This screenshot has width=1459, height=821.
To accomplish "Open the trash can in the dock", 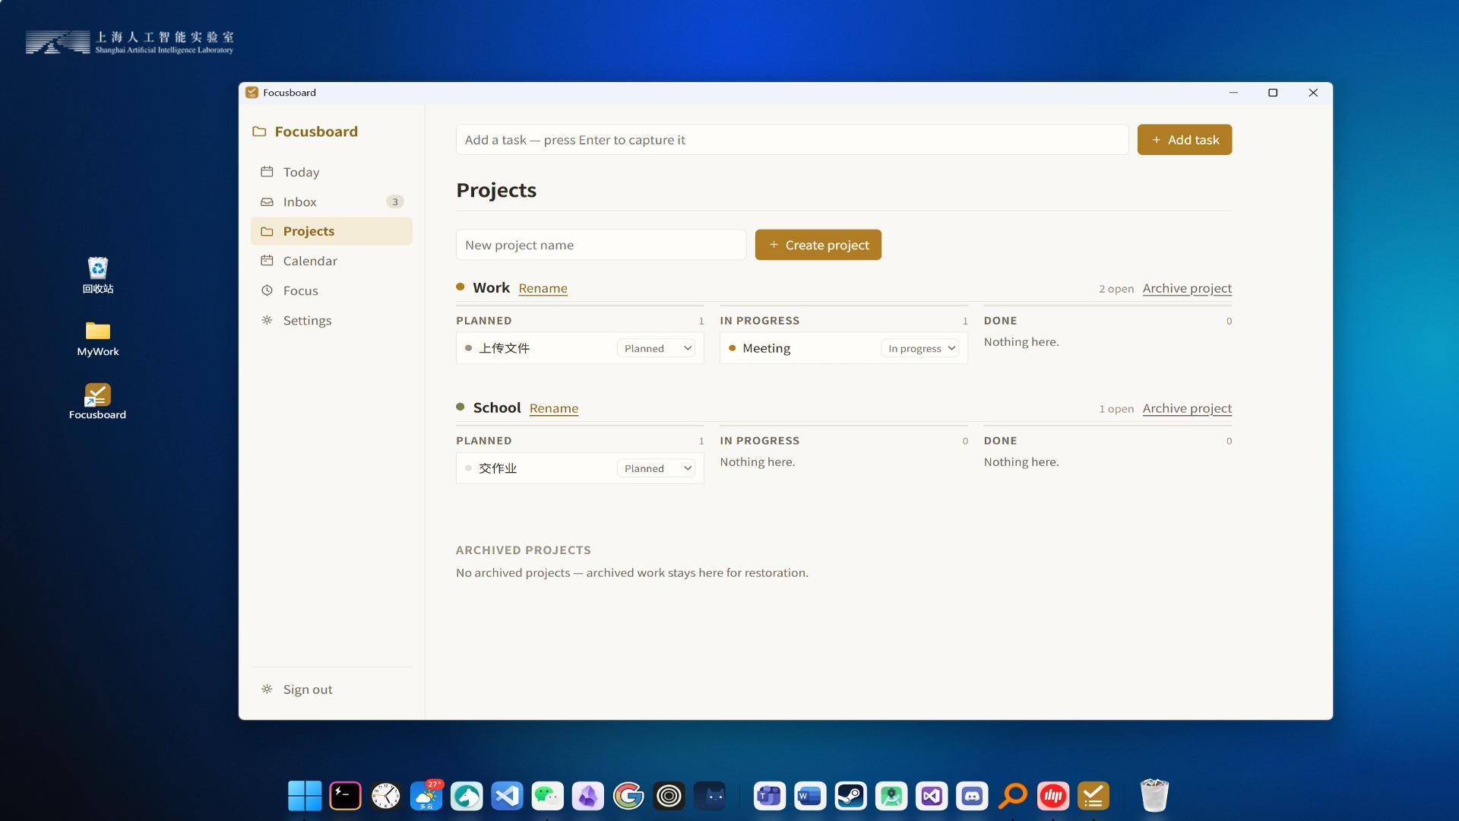I will click(x=1154, y=795).
